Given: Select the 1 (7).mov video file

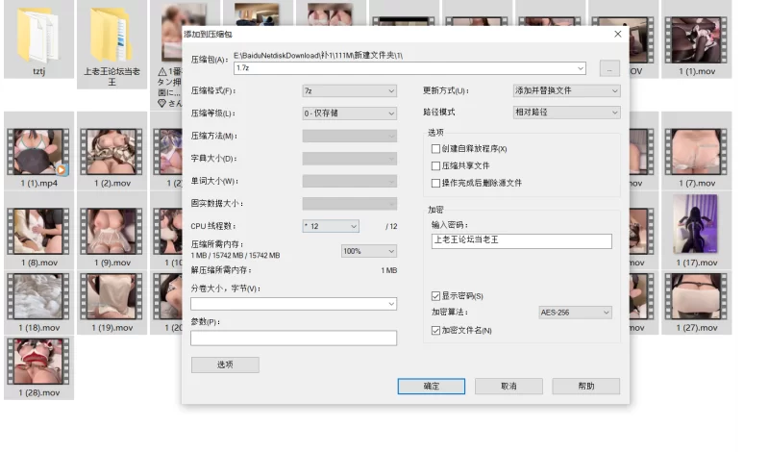Looking at the screenshot, I should click(696, 152).
